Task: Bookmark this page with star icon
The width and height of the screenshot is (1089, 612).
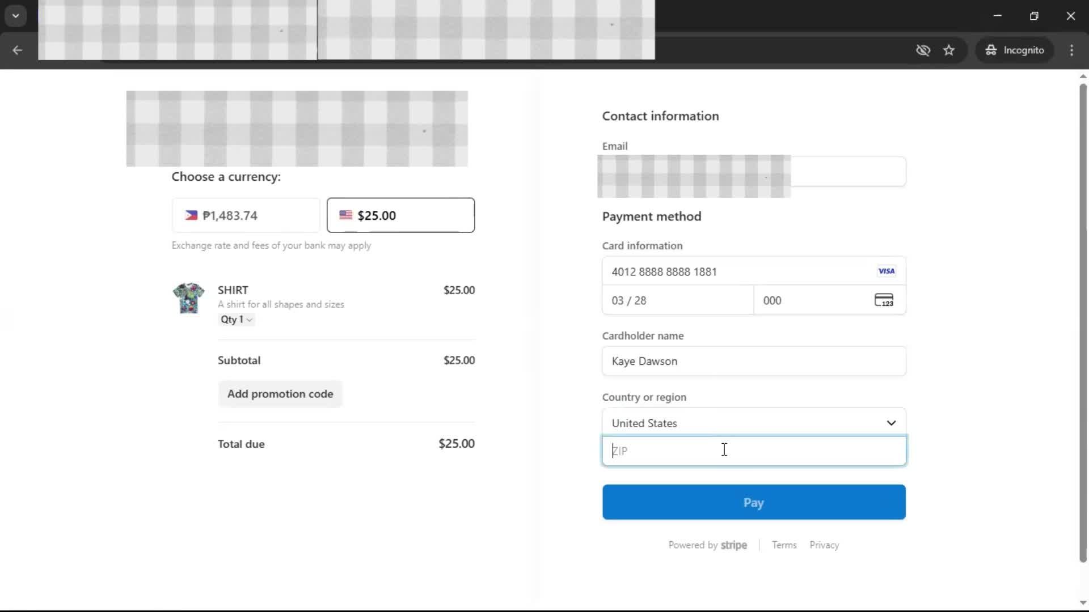Action: pos(949,50)
